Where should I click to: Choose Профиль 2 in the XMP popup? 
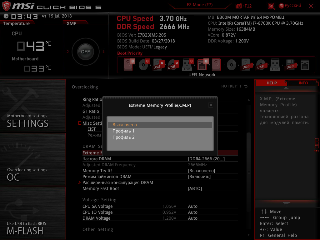160,137
